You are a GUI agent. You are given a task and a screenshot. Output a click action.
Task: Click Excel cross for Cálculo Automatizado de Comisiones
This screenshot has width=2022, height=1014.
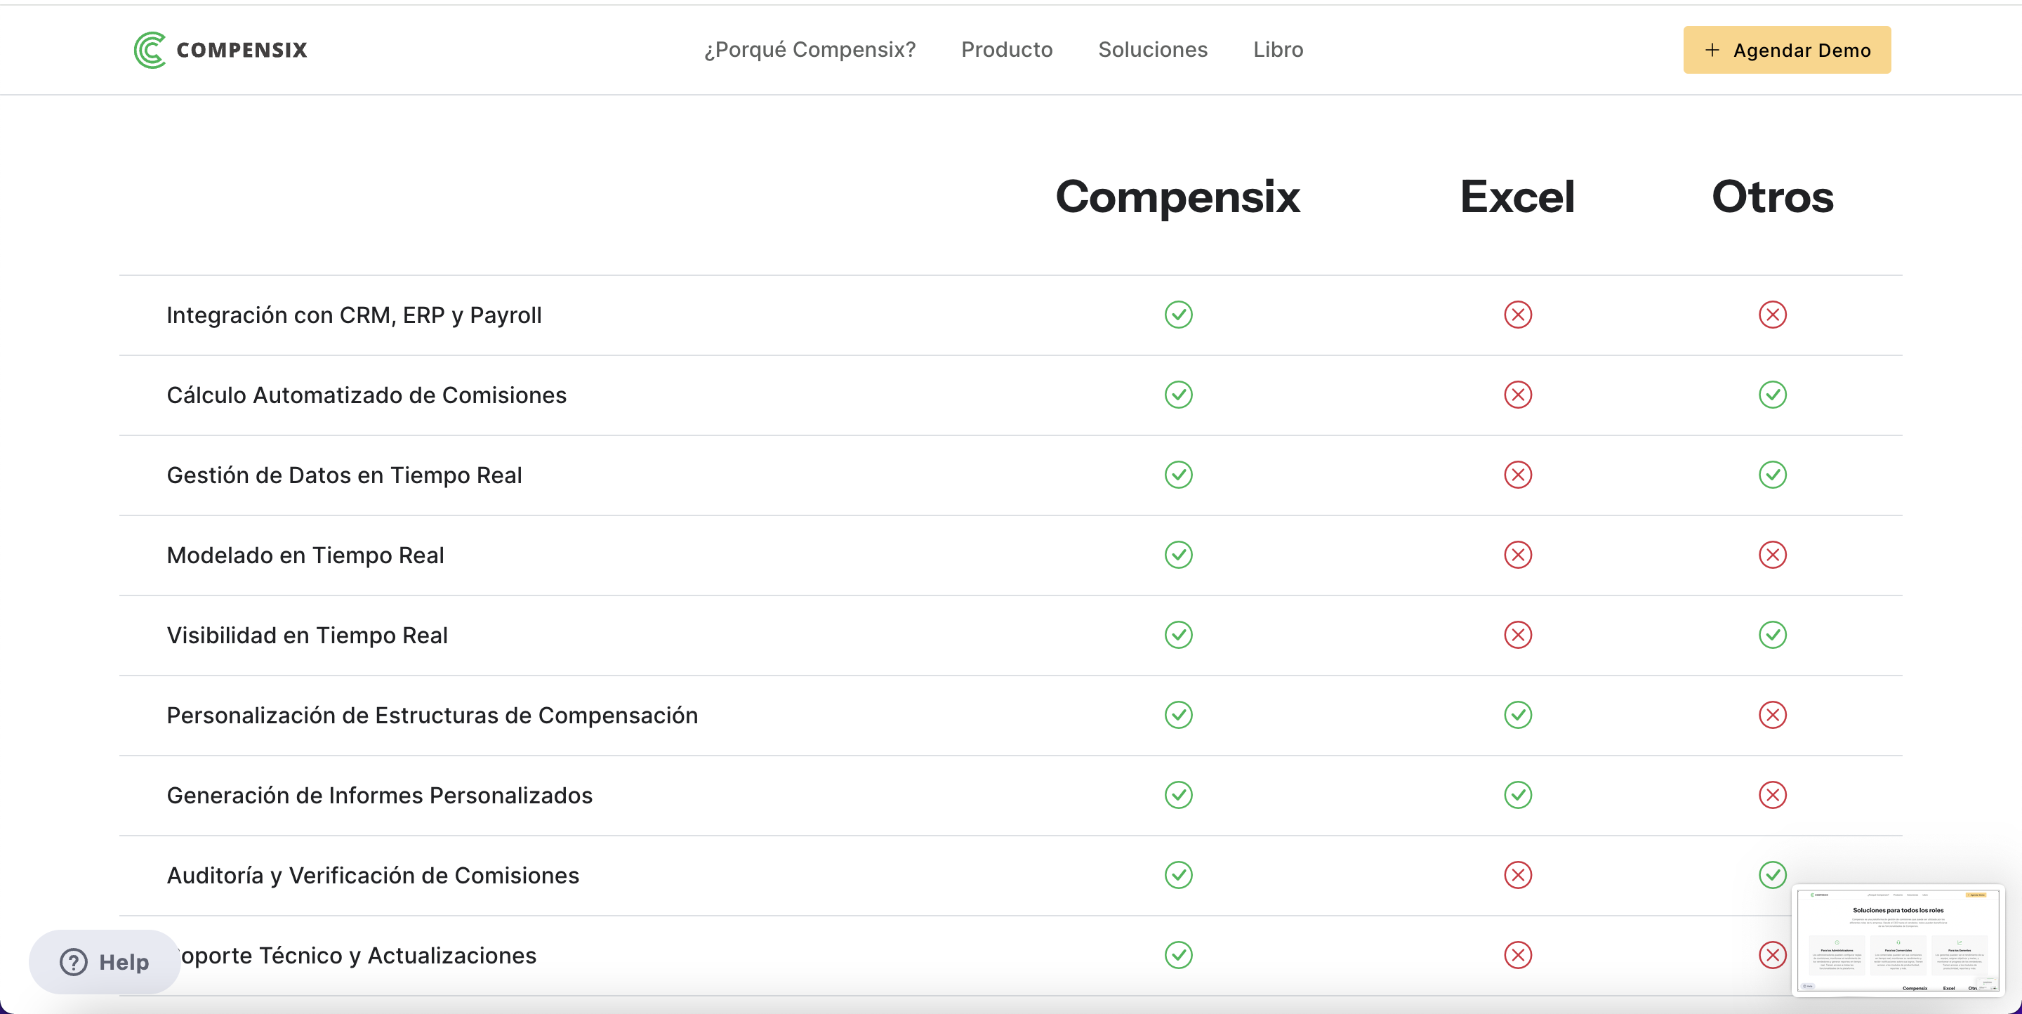pyautogui.click(x=1517, y=395)
